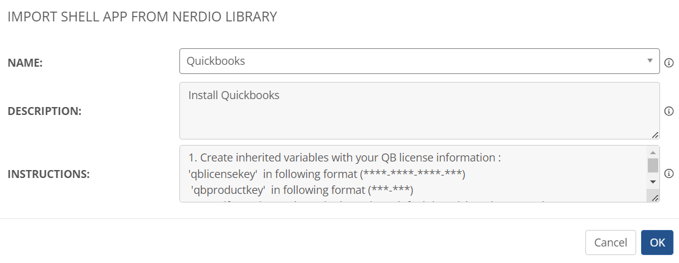Click the Import Shell App dialog title

[x=142, y=17]
